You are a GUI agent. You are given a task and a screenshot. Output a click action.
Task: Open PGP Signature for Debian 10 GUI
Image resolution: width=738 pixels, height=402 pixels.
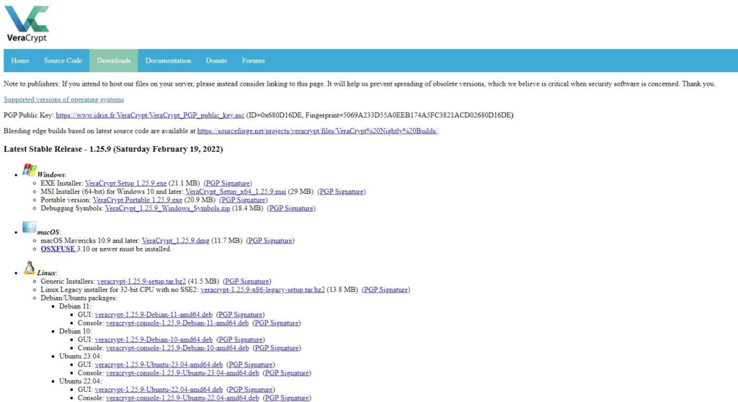(x=241, y=339)
